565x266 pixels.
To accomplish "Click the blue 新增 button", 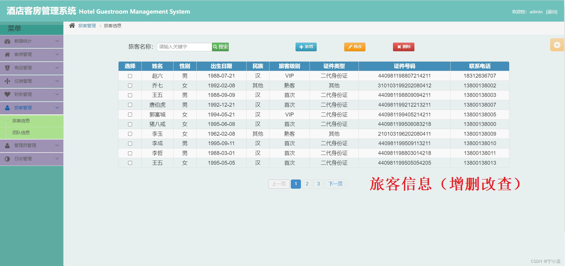I will 306,47.
